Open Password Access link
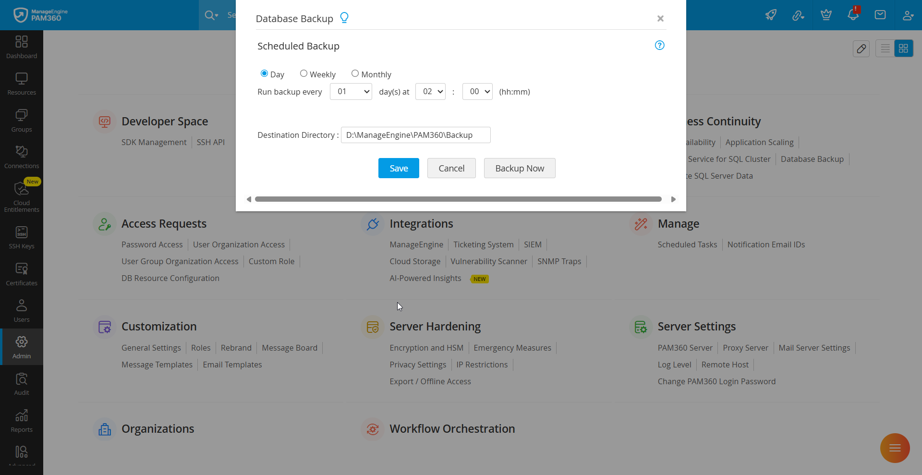 [x=152, y=244]
